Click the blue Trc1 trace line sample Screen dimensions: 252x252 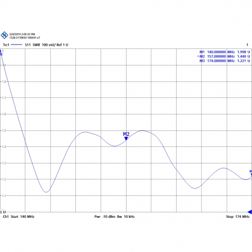[x=17, y=45]
